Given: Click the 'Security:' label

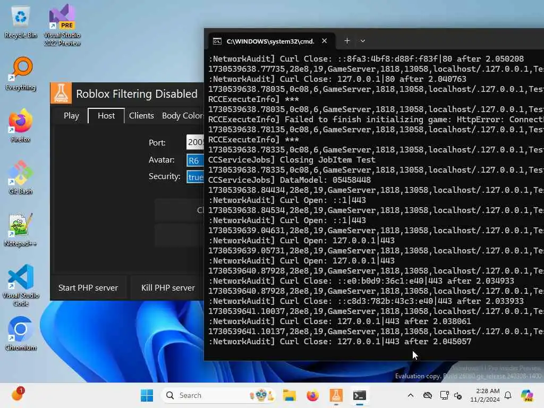Looking at the screenshot, I should 165,176.
